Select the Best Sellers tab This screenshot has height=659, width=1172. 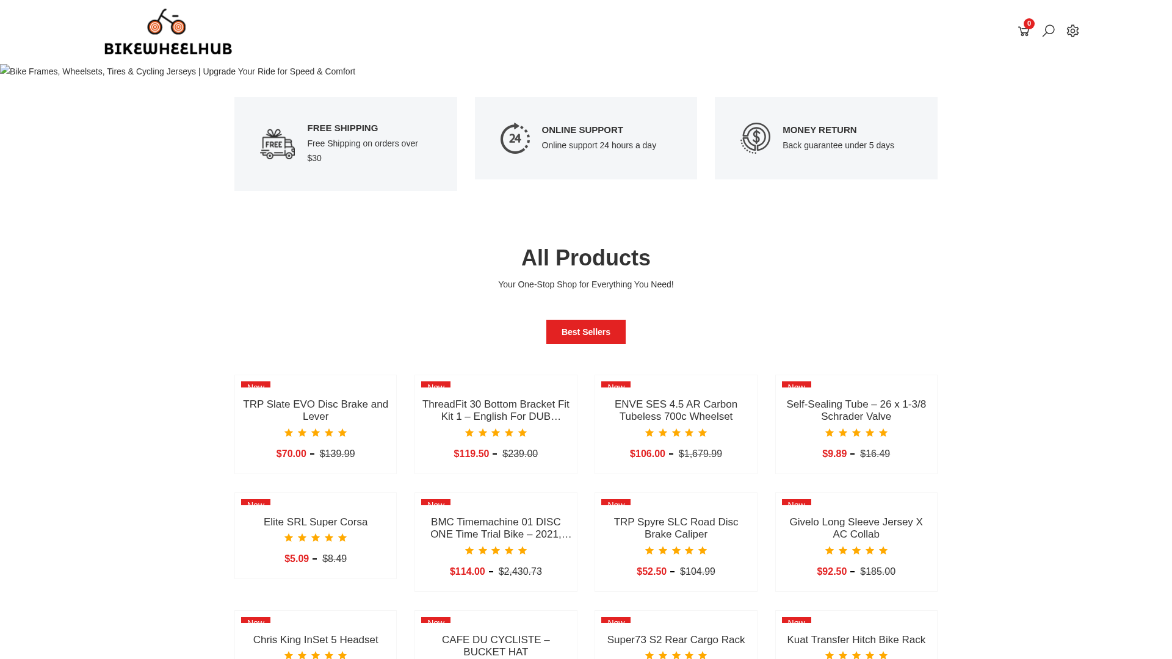pos(586,332)
